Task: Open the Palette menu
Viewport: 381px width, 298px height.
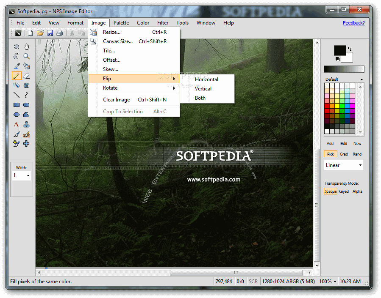Action: [x=121, y=23]
